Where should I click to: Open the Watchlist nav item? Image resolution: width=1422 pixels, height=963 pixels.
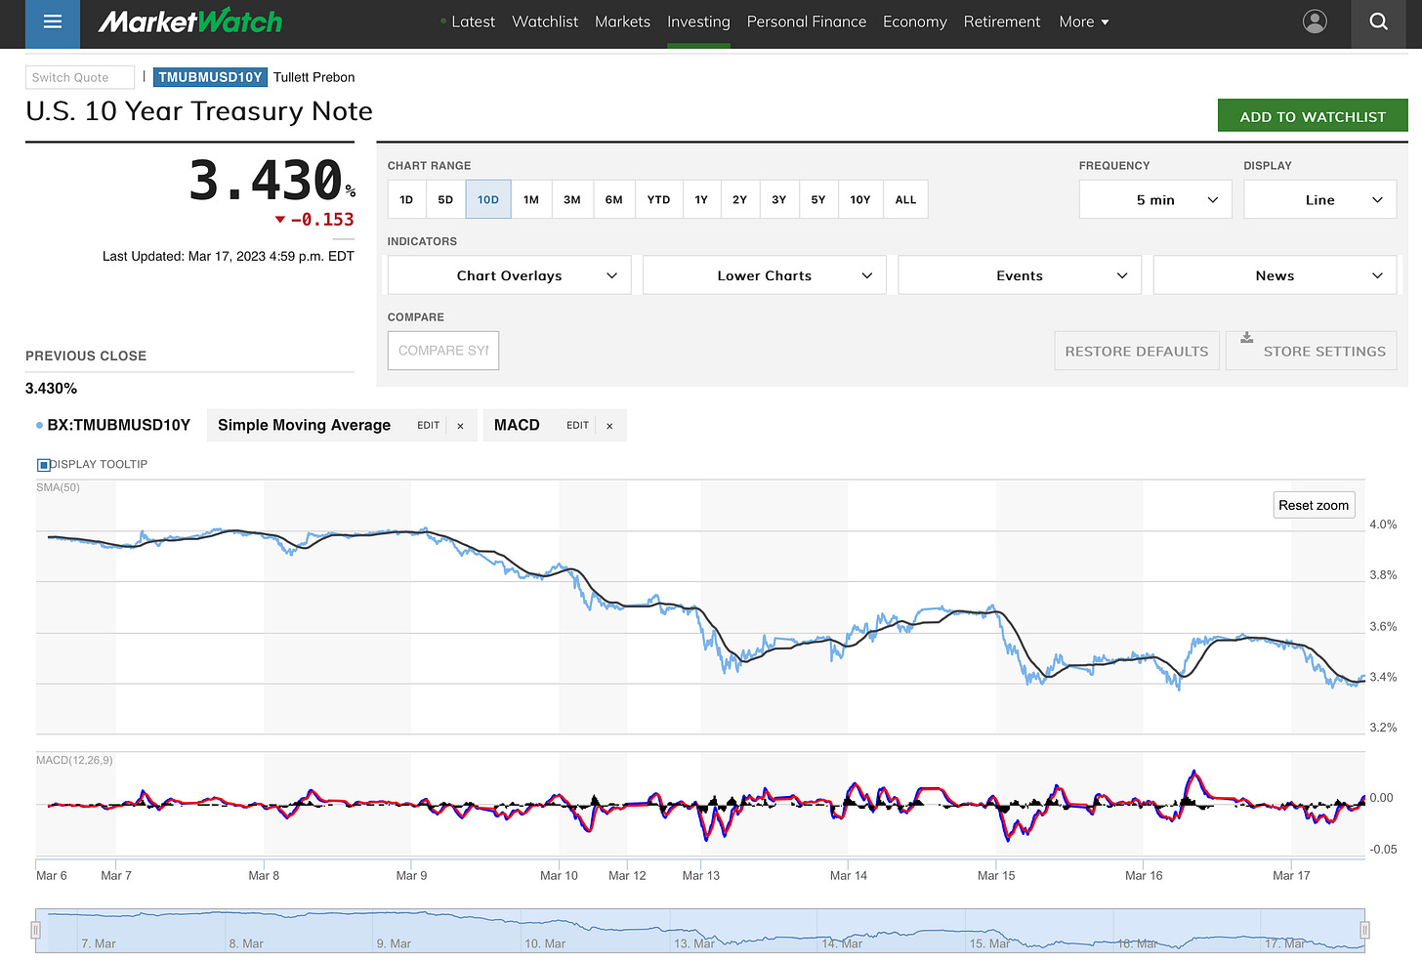pos(545,21)
